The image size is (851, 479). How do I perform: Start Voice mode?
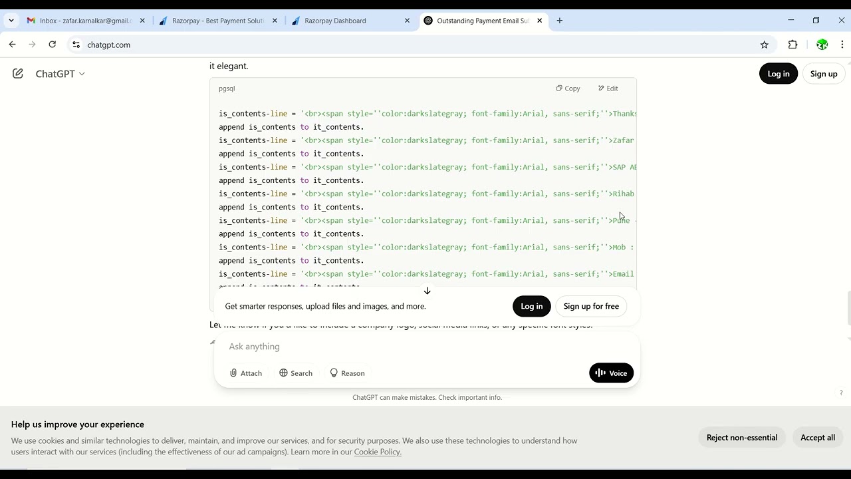(x=612, y=373)
